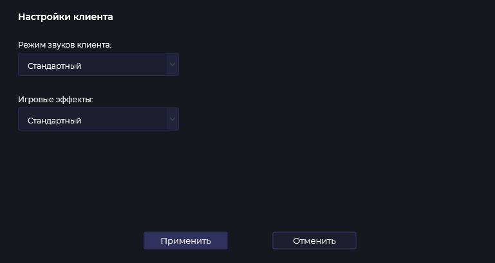495x263 pixels.
Task: Expand the client sound mode combo box
Action: [98, 65]
